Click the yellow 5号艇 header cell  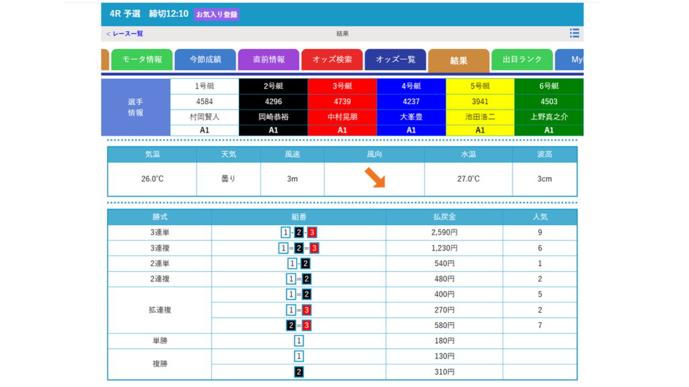(x=480, y=87)
